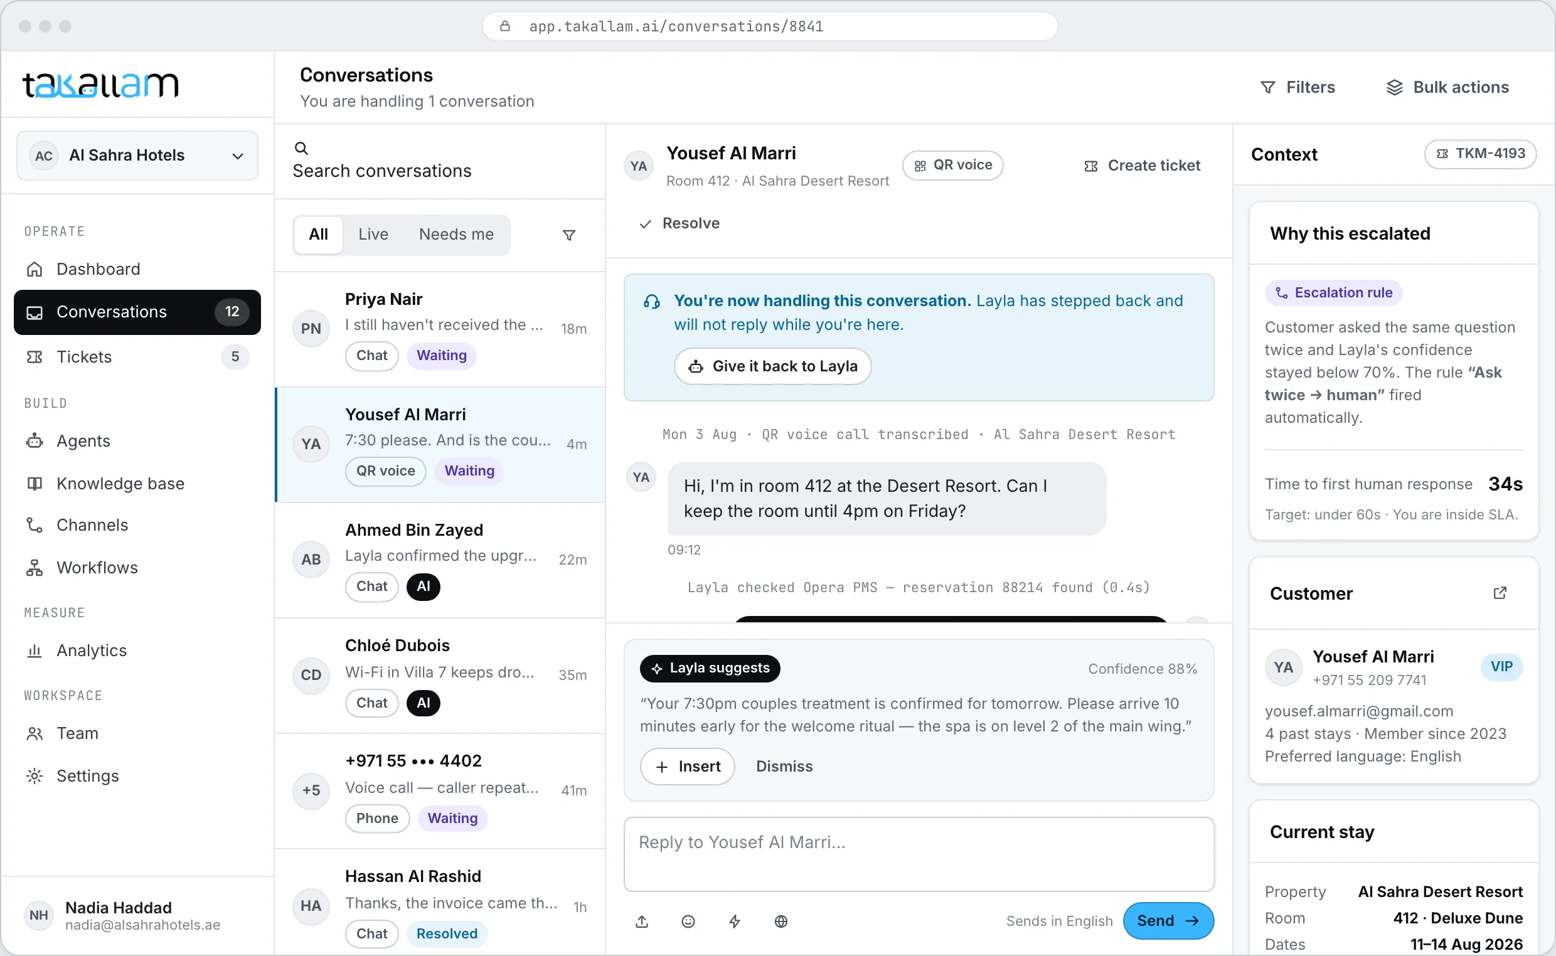Open Settings from sidebar
The image size is (1556, 956).
(x=137, y=776)
